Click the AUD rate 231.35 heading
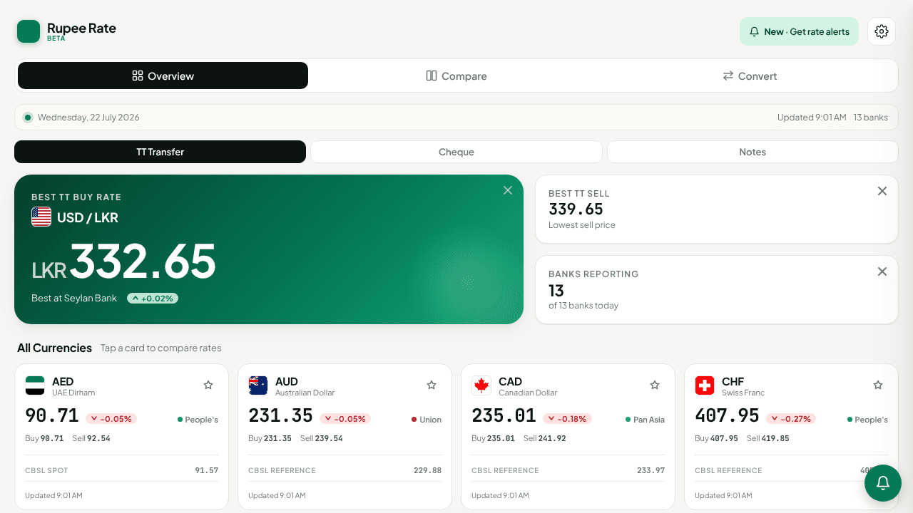 280,415
